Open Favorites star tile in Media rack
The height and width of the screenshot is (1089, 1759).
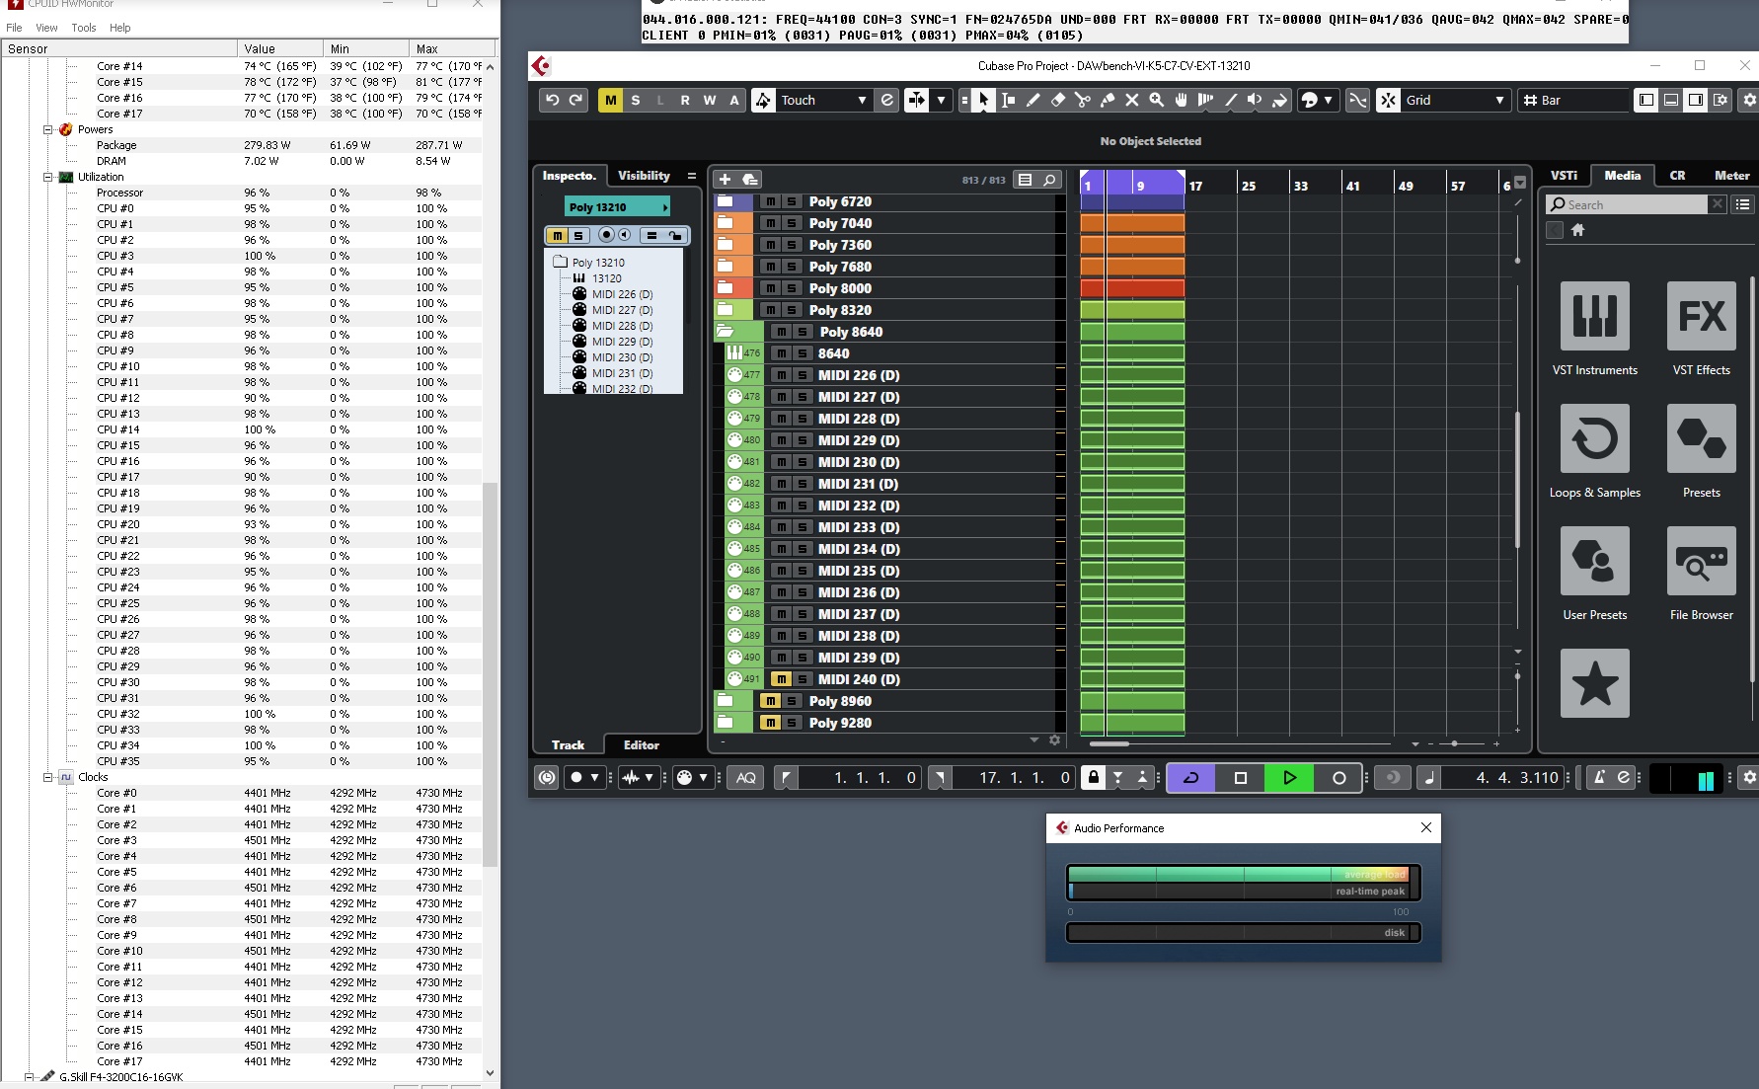(1595, 683)
